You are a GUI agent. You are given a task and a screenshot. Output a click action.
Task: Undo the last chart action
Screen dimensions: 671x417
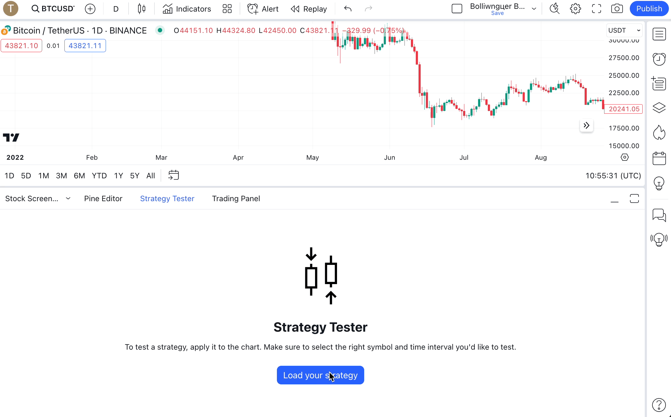[x=347, y=9]
